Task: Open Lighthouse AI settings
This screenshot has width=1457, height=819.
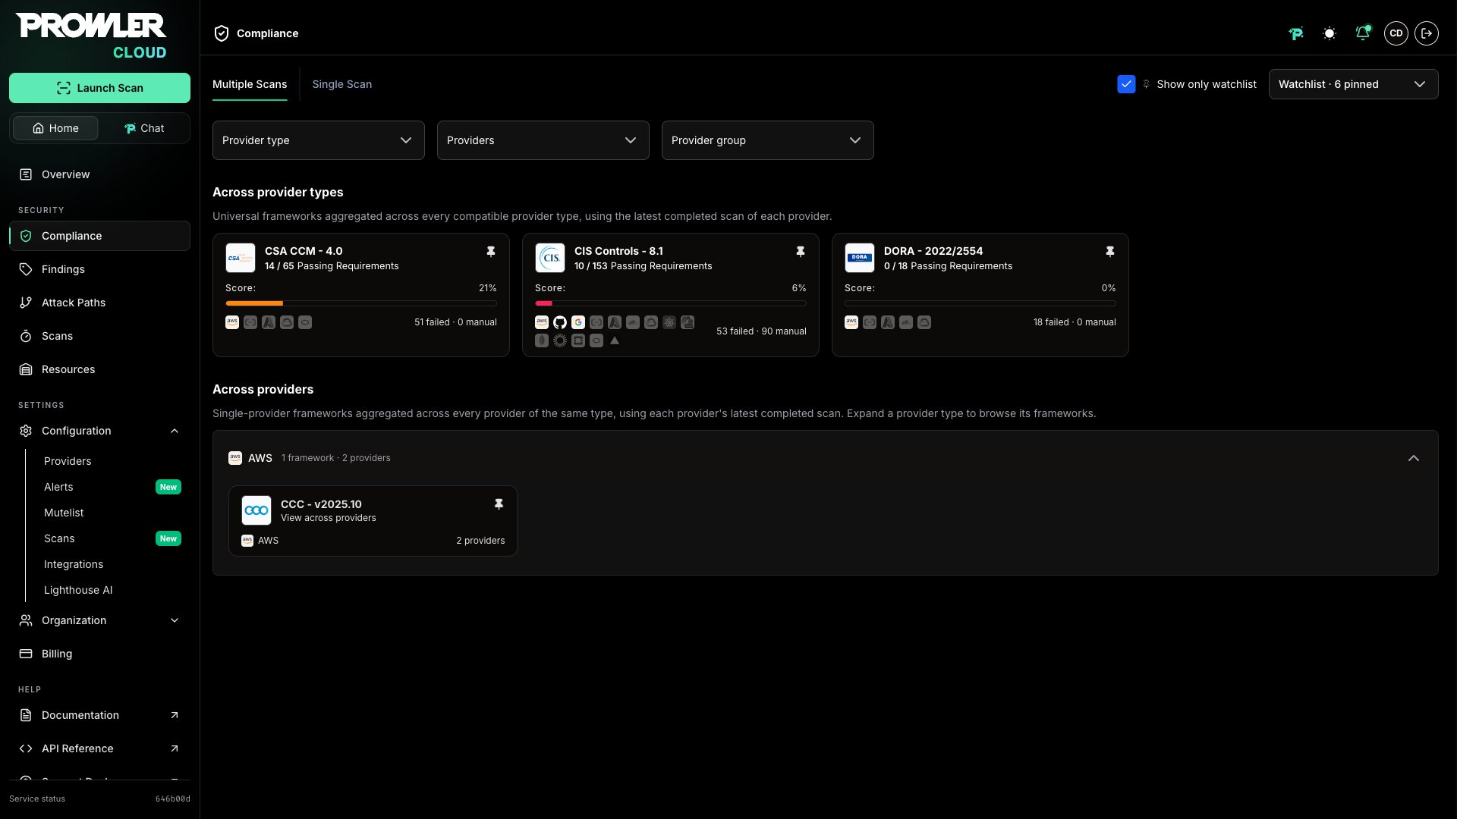Action: pos(78,590)
